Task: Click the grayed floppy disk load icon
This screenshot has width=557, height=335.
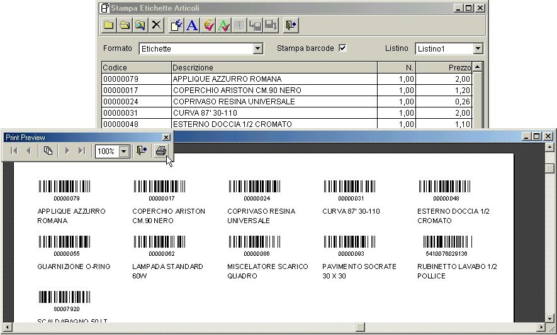Action: click(x=255, y=25)
